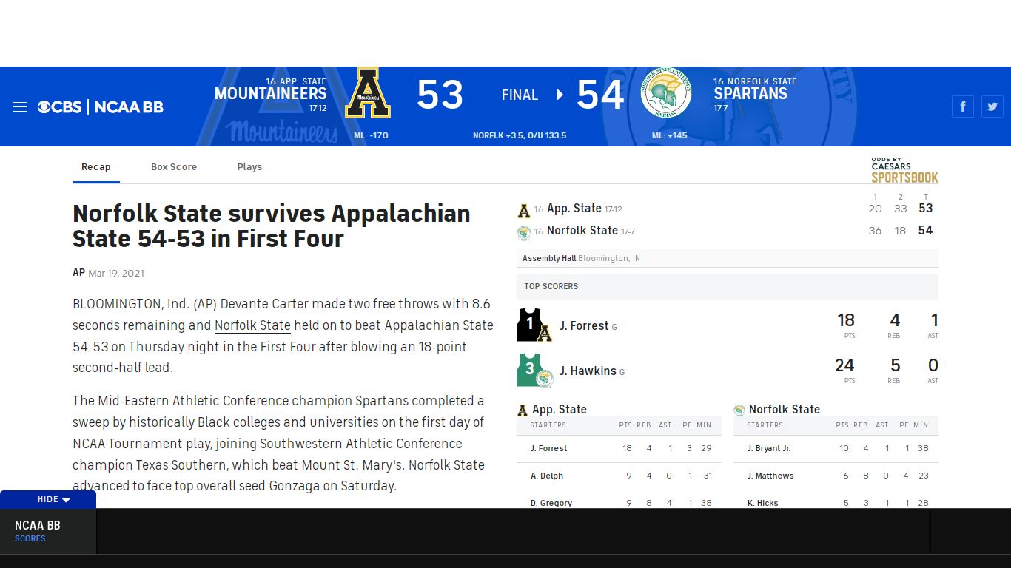
Task: Click small App. State logo in scoreboard row
Action: (x=523, y=211)
